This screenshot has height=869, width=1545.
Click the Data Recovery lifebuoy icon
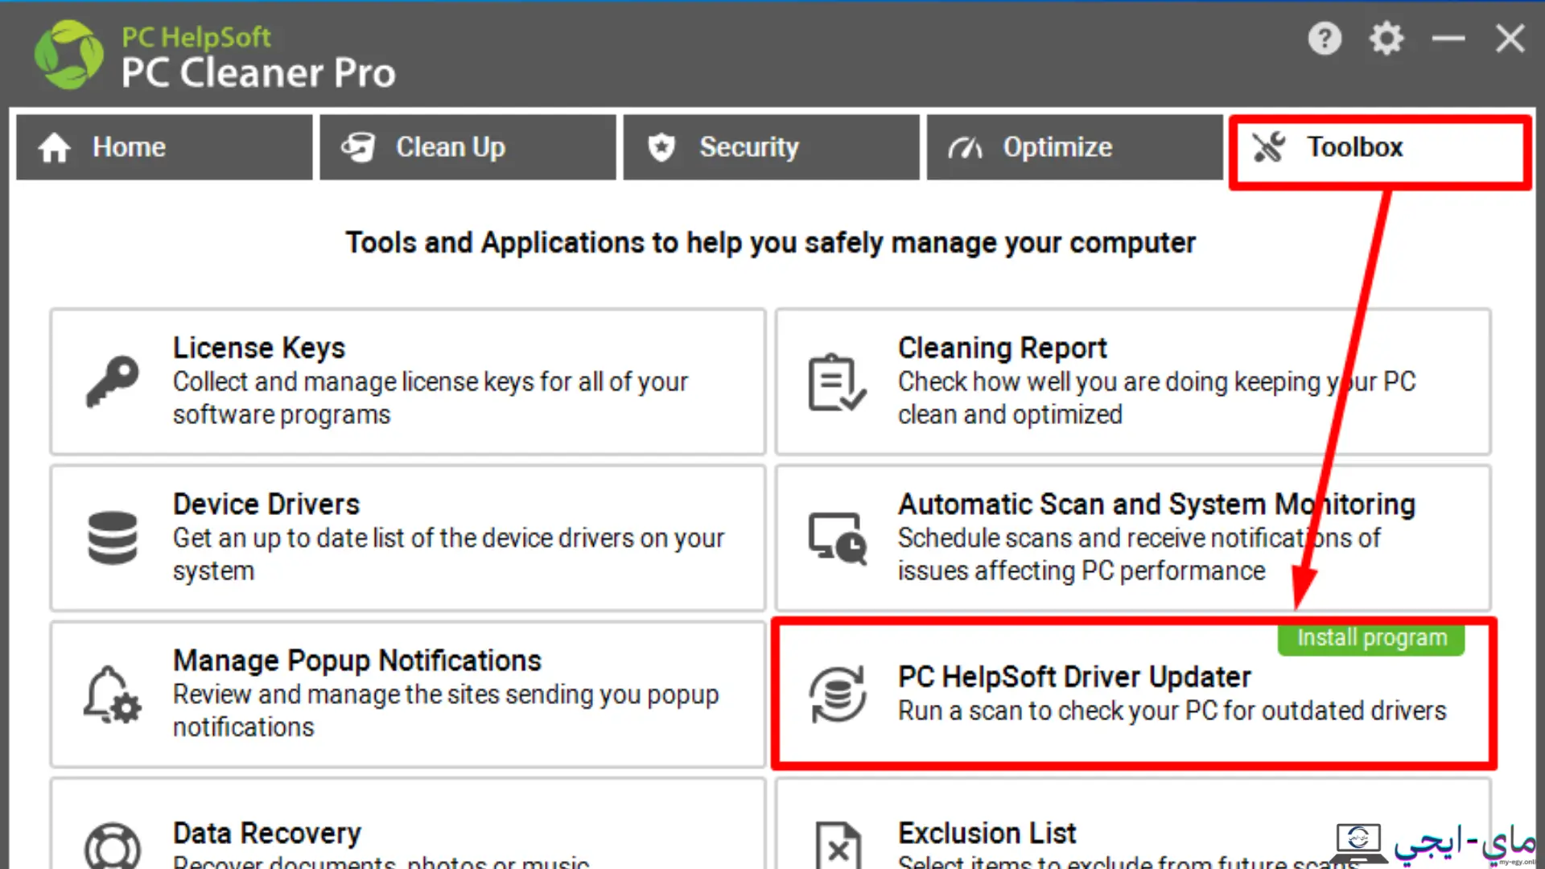click(113, 845)
